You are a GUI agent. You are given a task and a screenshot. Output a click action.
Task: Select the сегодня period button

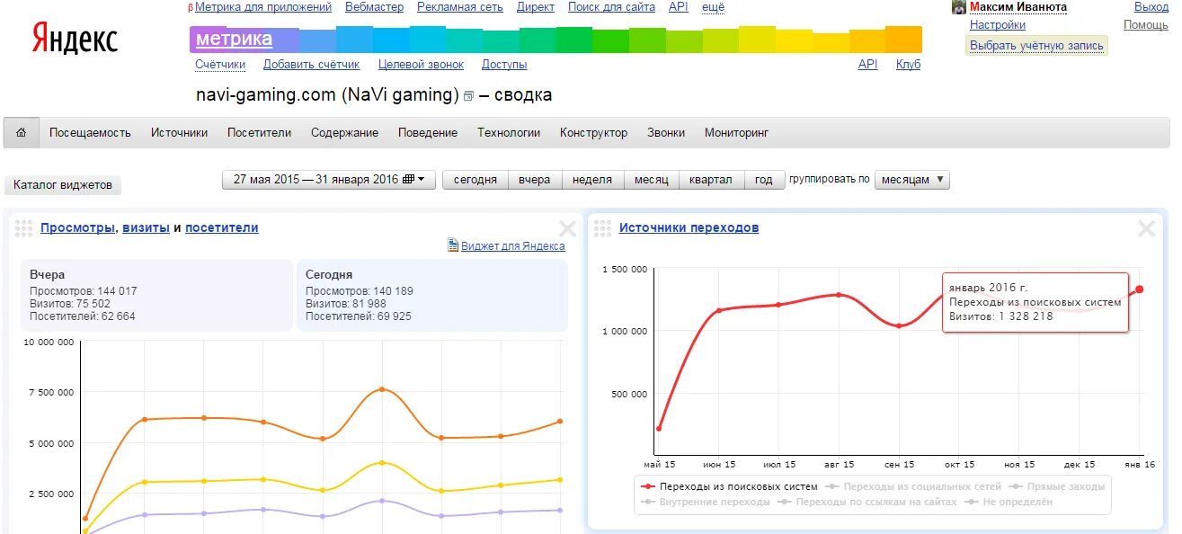(x=475, y=180)
